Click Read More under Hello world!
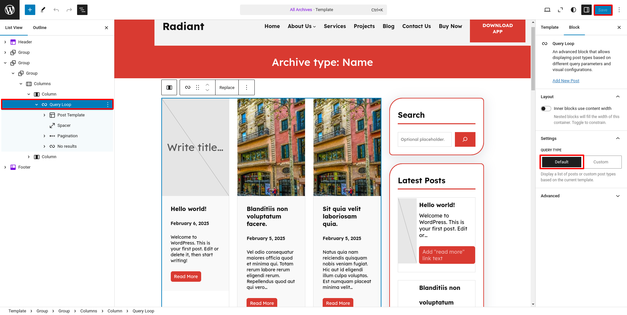 coord(186,277)
